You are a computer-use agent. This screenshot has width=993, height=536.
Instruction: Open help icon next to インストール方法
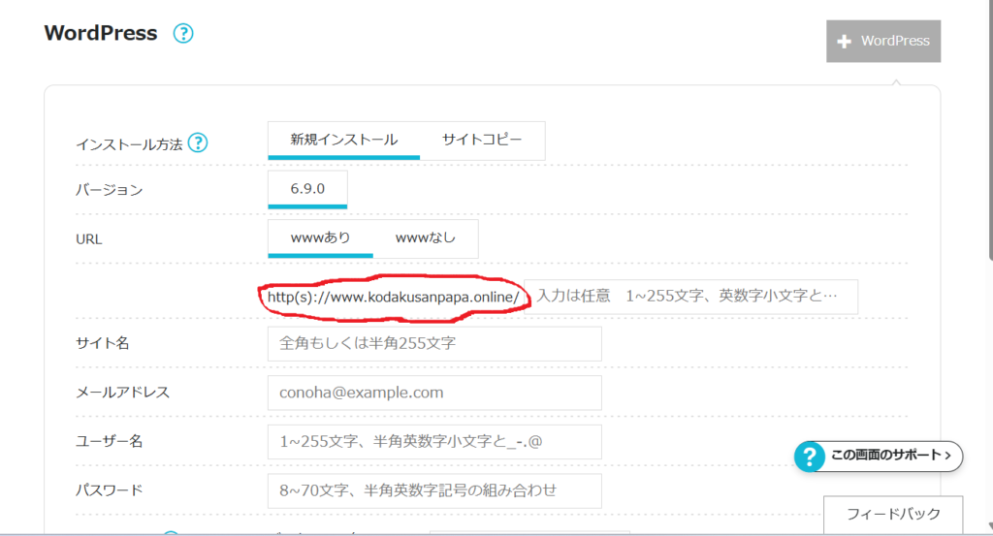tap(198, 143)
